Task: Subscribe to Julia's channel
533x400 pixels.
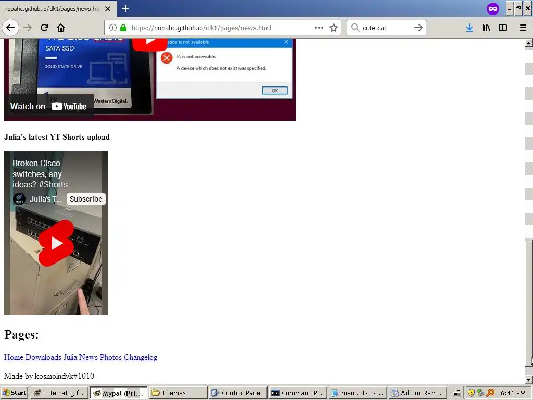Action: pyautogui.click(x=86, y=199)
